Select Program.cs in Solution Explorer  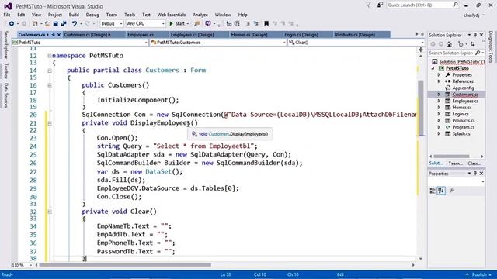pos(463,127)
